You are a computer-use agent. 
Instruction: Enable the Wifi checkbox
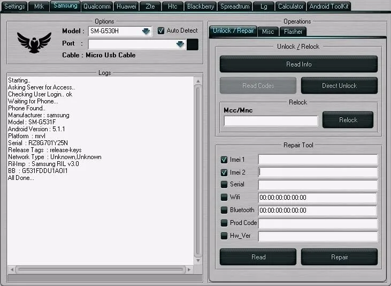pos(224,197)
